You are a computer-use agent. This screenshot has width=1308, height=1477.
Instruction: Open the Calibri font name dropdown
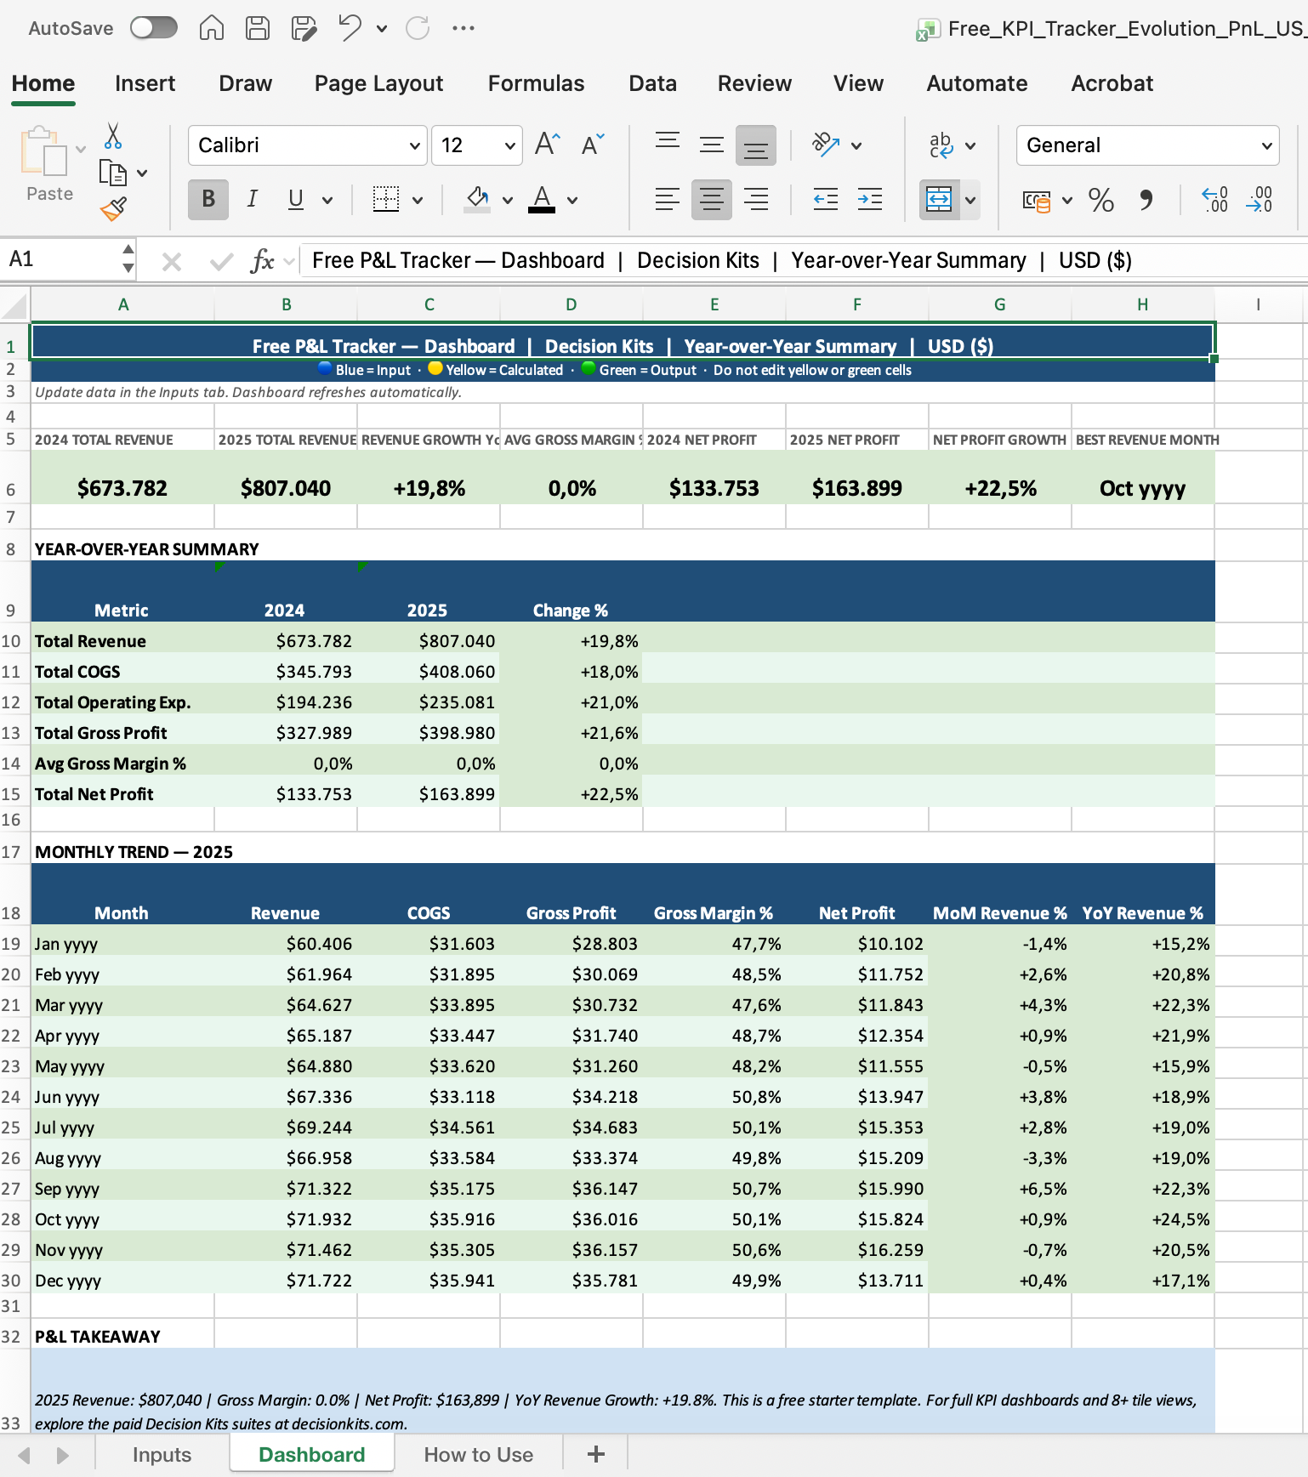pos(414,145)
